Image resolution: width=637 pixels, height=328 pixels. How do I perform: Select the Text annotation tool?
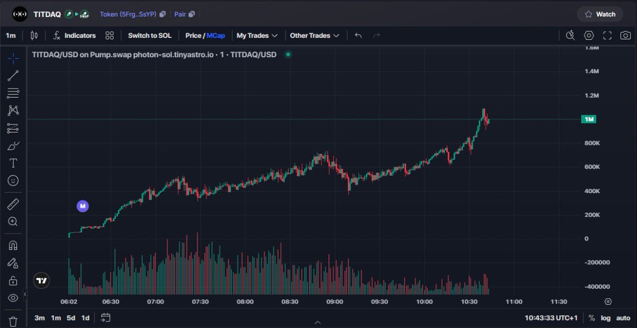click(13, 163)
